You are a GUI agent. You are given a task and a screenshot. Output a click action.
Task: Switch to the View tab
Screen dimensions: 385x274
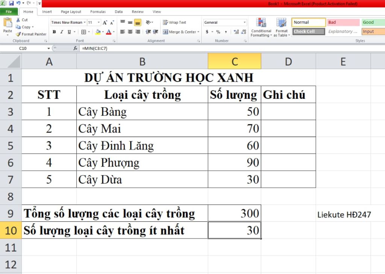[157, 12]
